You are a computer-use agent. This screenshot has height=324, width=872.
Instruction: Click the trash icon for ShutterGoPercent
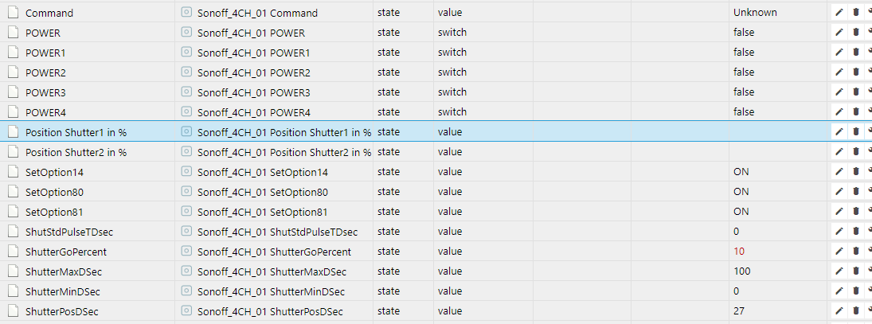coord(856,252)
